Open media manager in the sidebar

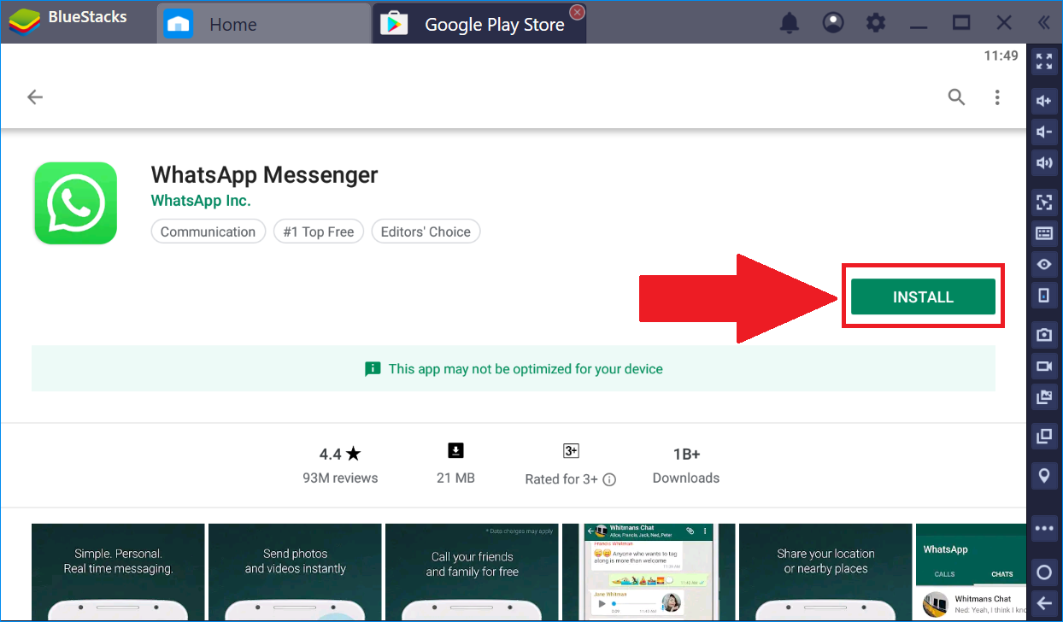1043,396
